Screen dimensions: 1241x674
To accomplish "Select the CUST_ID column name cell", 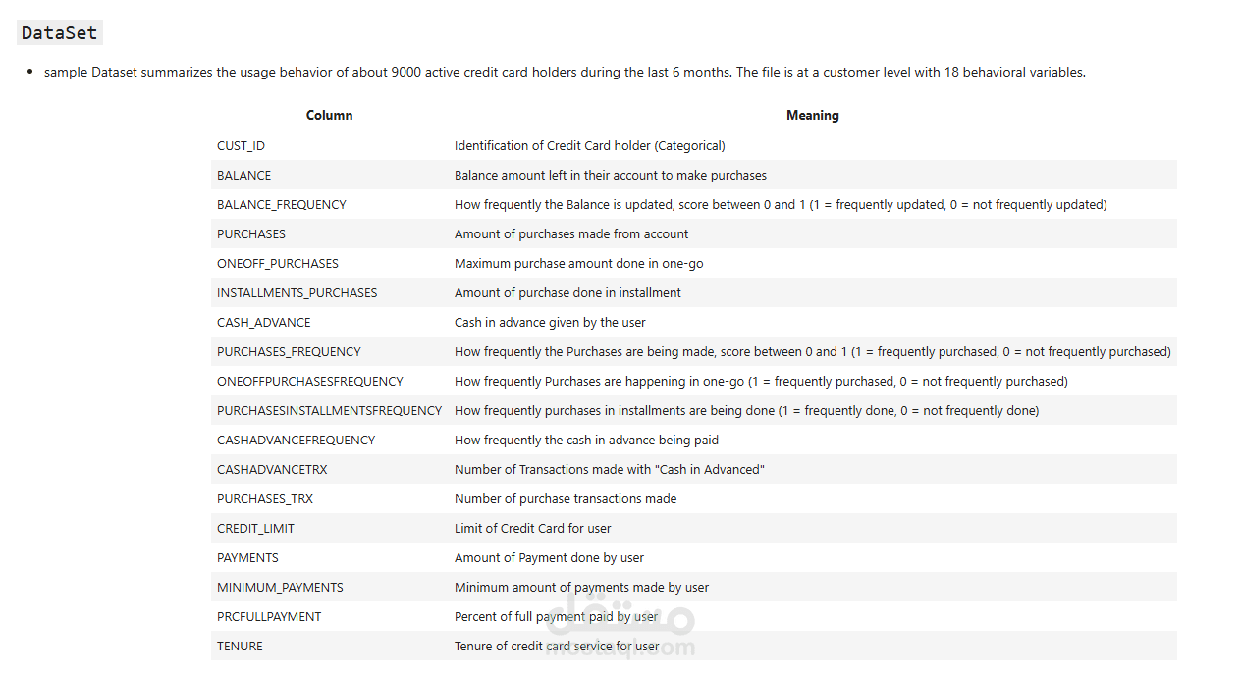I will tap(242, 146).
